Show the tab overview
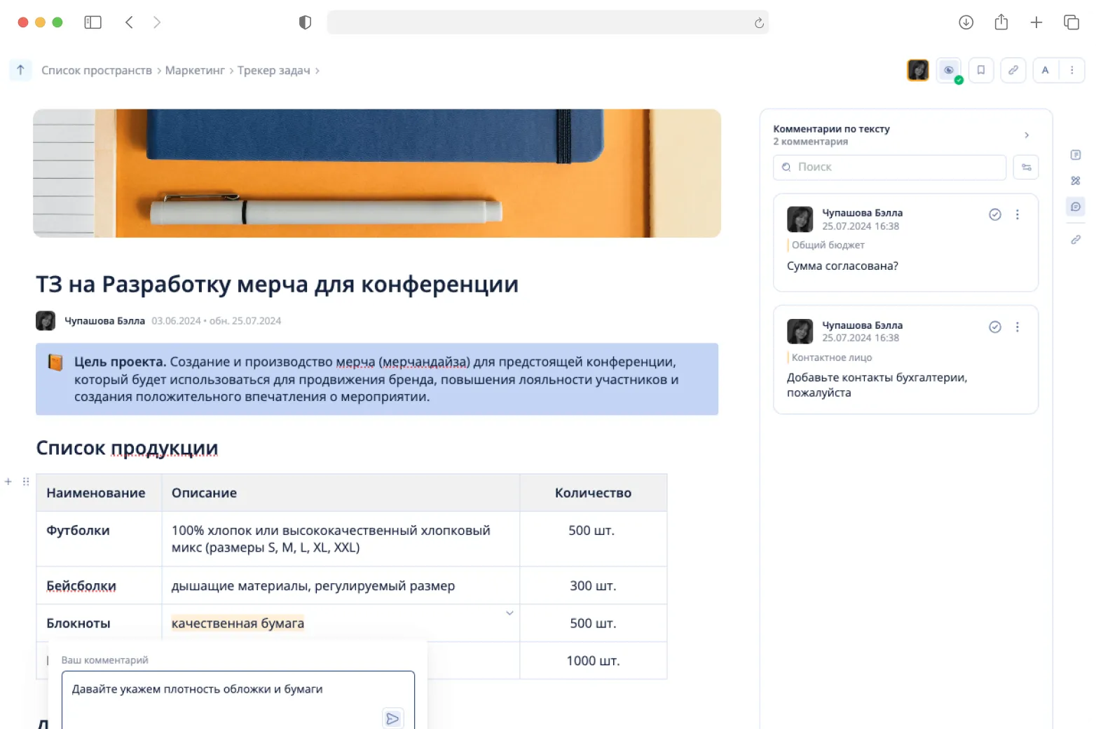Screen dimensions: 1096x729 point(1071,22)
